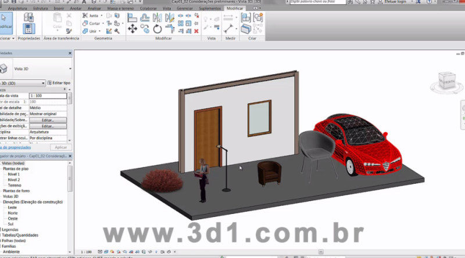Image resolution: width=465 pixels, height=258 pixels.
Task: Switch to the Inserir tab
Action: (59, 8)
